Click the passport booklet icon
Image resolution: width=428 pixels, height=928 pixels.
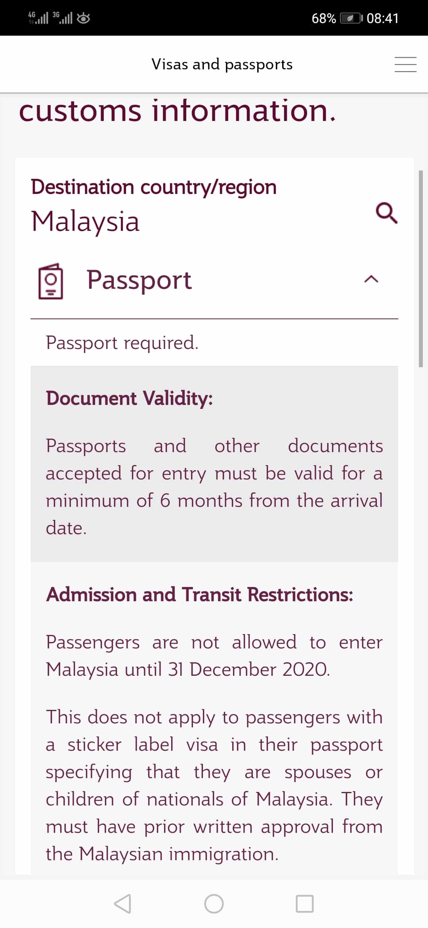[50, 281]
